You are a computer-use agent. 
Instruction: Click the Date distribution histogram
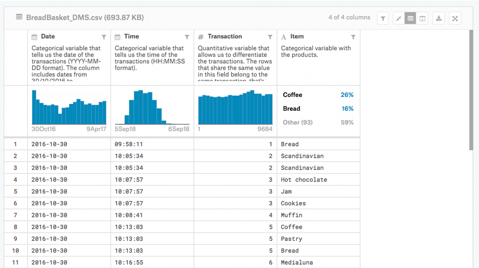(x=69, y=107)
